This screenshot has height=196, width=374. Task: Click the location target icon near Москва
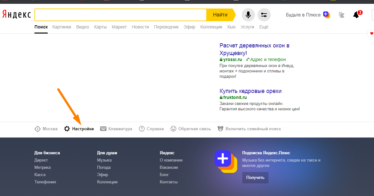(x=38, y=129)
